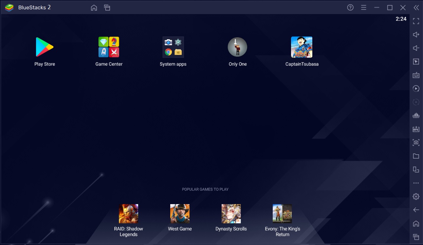Open the Dynasty Scrolls game tile
The width and height of the screenshot is (423, 245).
231,214
